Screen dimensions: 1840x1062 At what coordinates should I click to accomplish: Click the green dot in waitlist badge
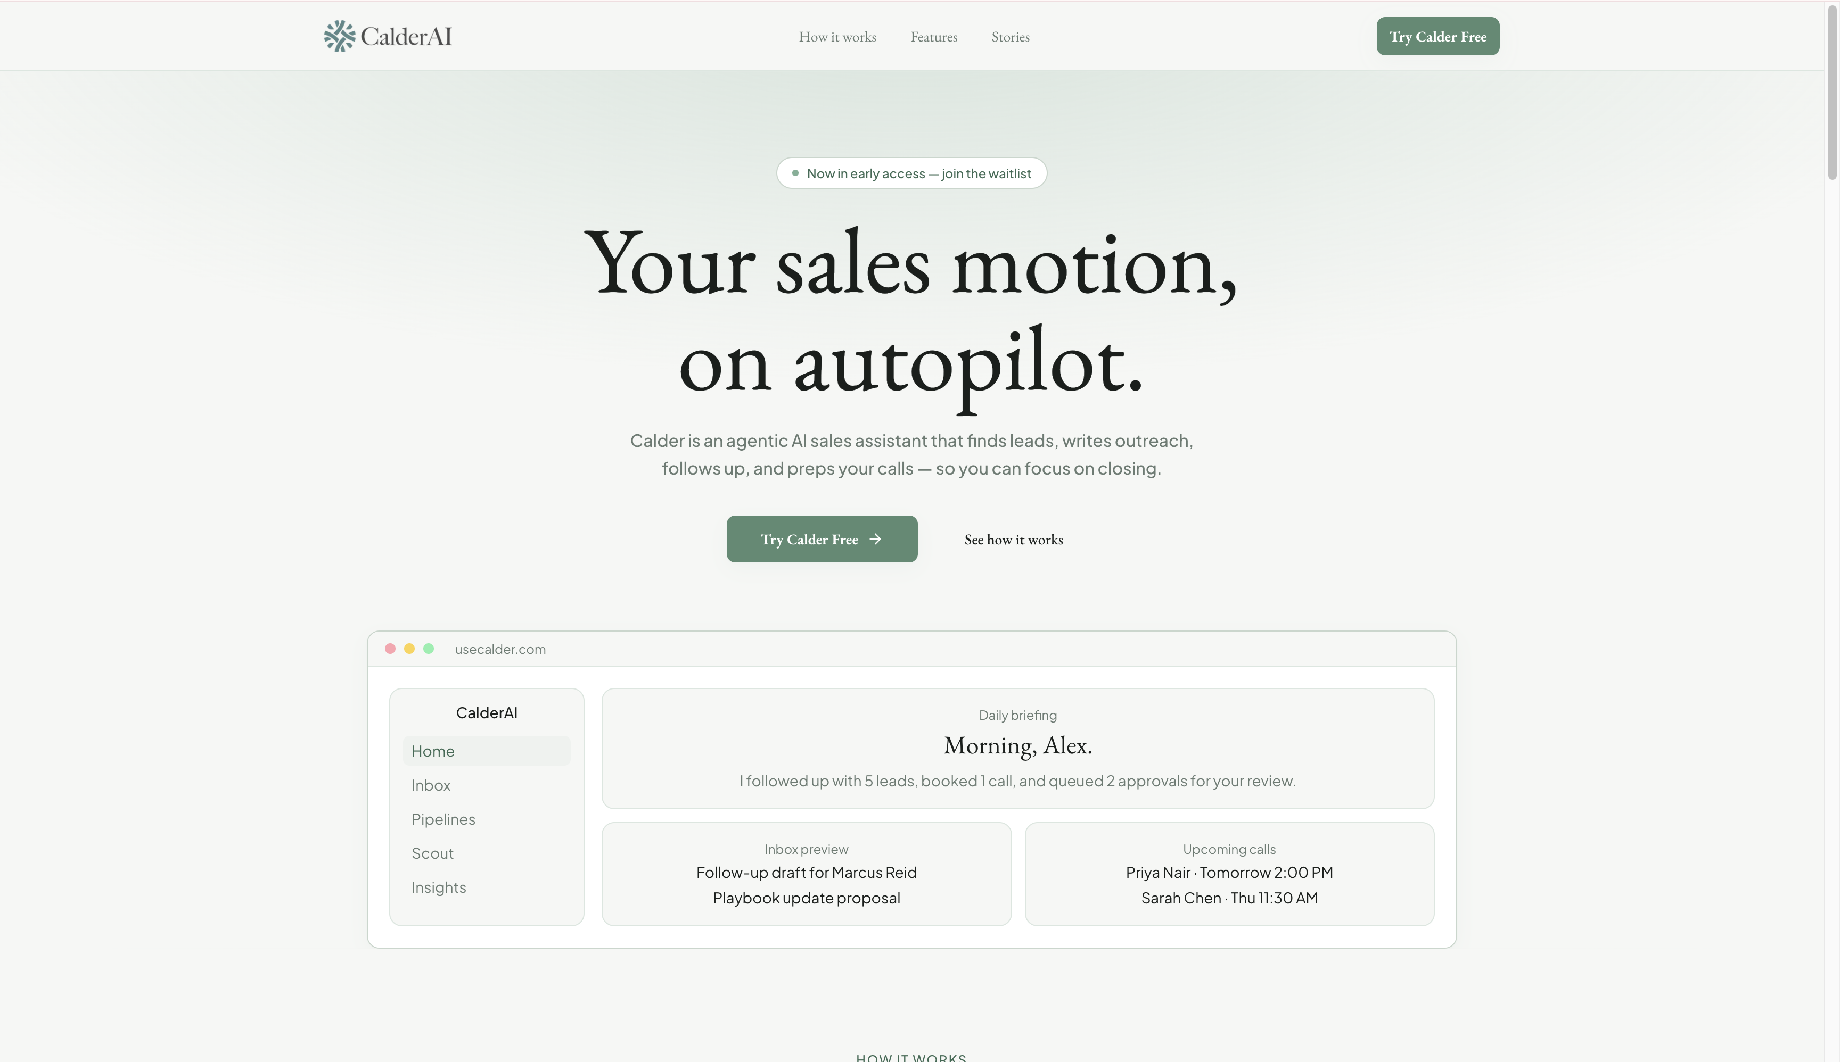coord(795,173)
